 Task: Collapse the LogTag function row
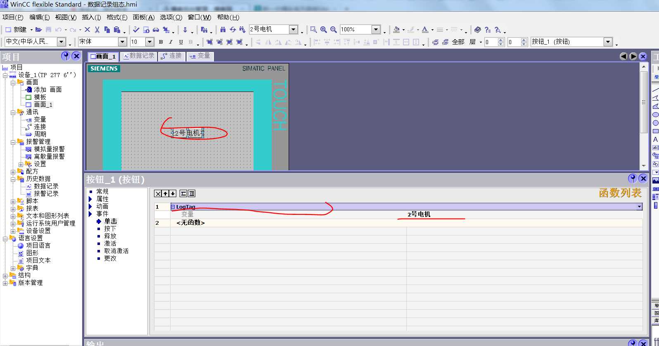click(x=173, y=207)
